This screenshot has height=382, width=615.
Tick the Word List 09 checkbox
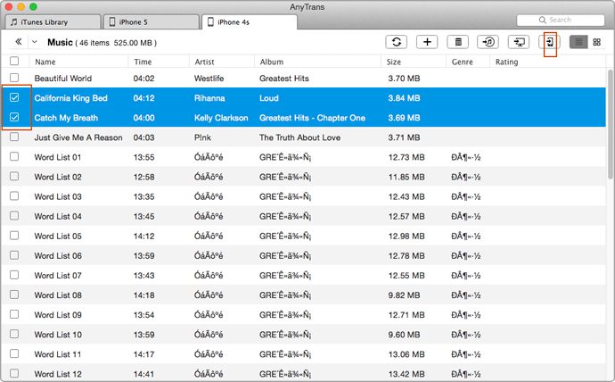[x=14, y=314]
